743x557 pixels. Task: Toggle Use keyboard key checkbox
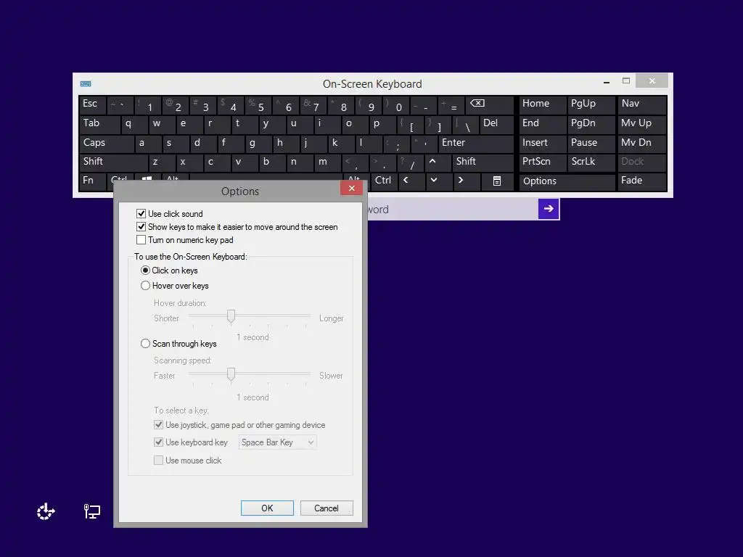pos(159,442)
